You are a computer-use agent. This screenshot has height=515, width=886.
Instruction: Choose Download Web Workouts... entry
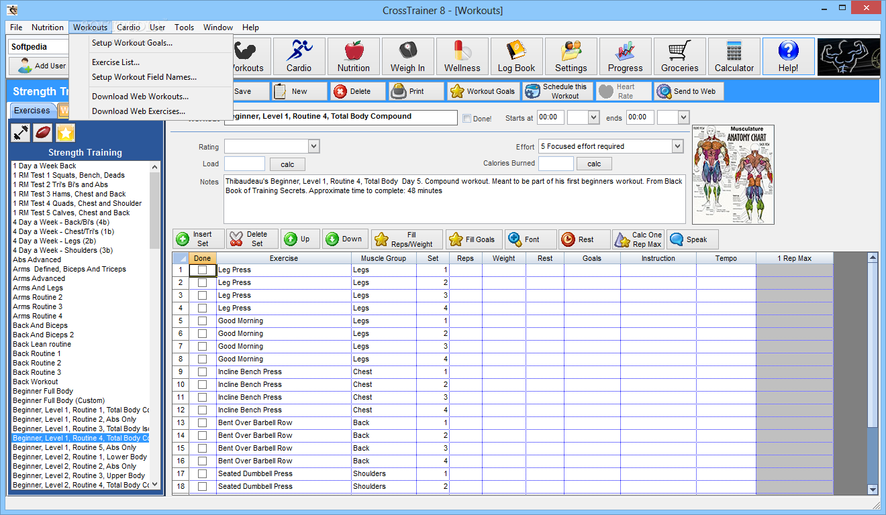[140, 97]
